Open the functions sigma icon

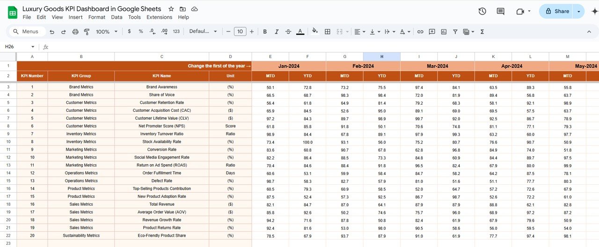[482, 31]
